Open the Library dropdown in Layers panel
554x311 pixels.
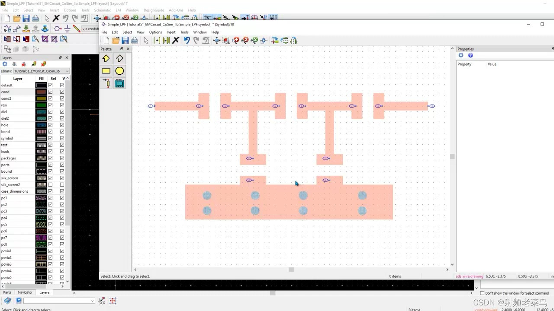click(41, 71)
